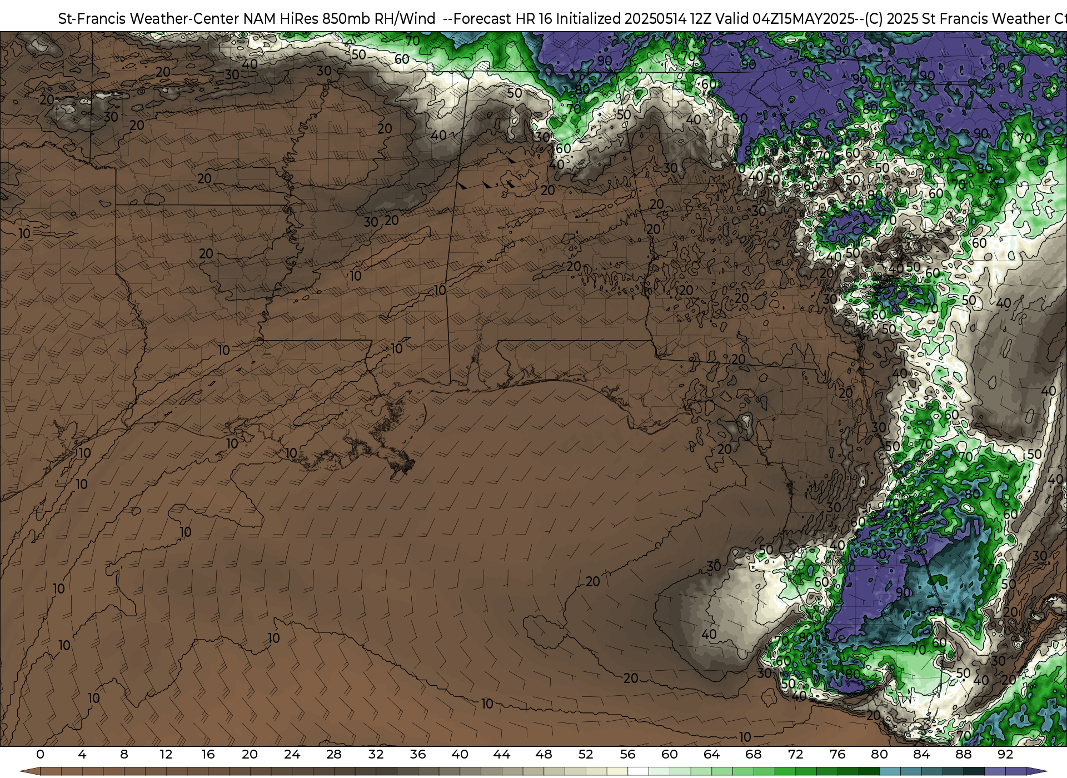The image size is (1067, 778).
Task: Click the 'Initialized 20250514 12Z' header text
Action: 634,19
